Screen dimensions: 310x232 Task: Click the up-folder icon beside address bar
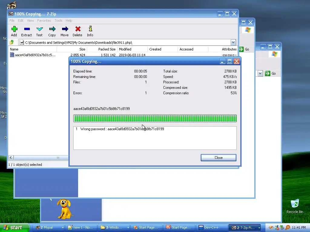pos(12,42)
